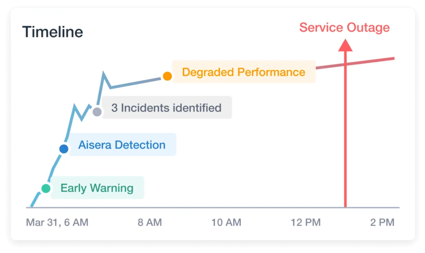Viewport: 425px width, 253px height.
Task: Click the green Early Warning dot
Action: click(46, 188)
